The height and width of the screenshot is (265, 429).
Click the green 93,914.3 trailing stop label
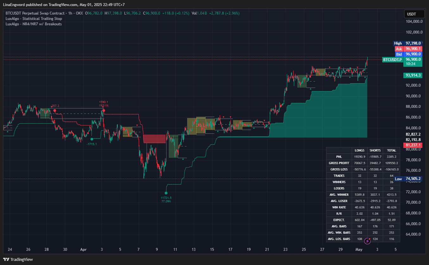coord(413,75)
